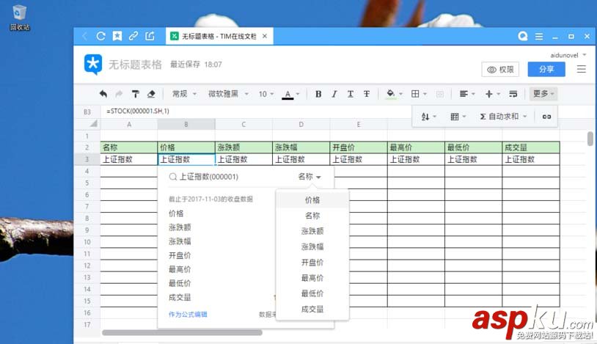The width and height of the screenshot is (597, 344).
Task: Clear formatting with the eraser icon
Action: (151, 94)
